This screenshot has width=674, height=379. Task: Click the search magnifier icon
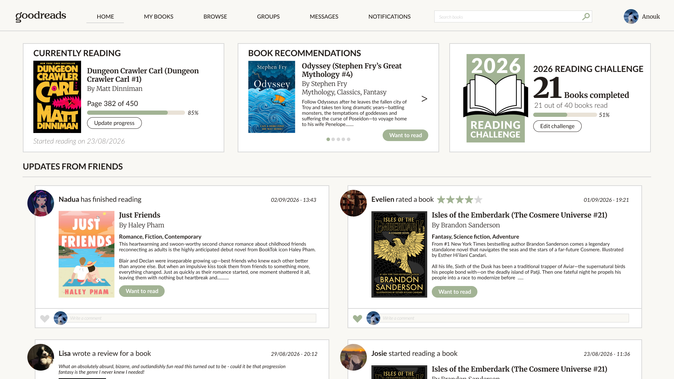pos(586,16)
